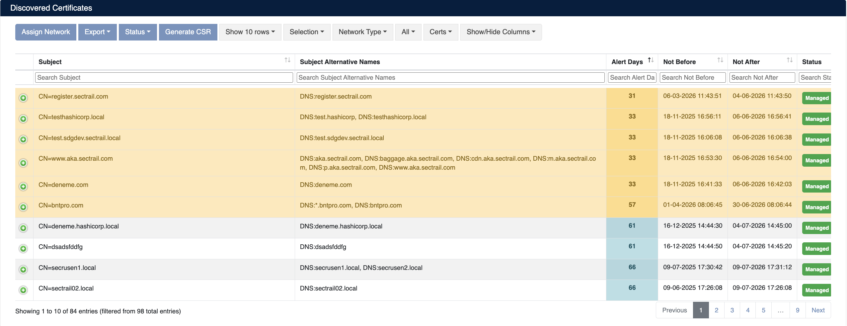Focus the Search Status field
The height and width of the screenshot is (326, 847).
[815, 77]
